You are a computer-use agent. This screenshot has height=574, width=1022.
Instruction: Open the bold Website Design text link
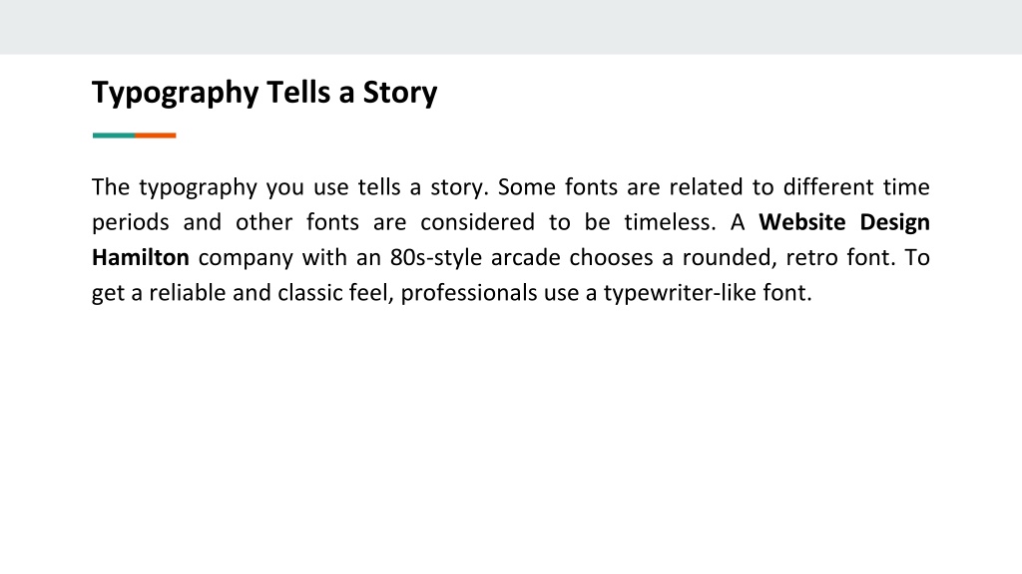coord(844,222)
